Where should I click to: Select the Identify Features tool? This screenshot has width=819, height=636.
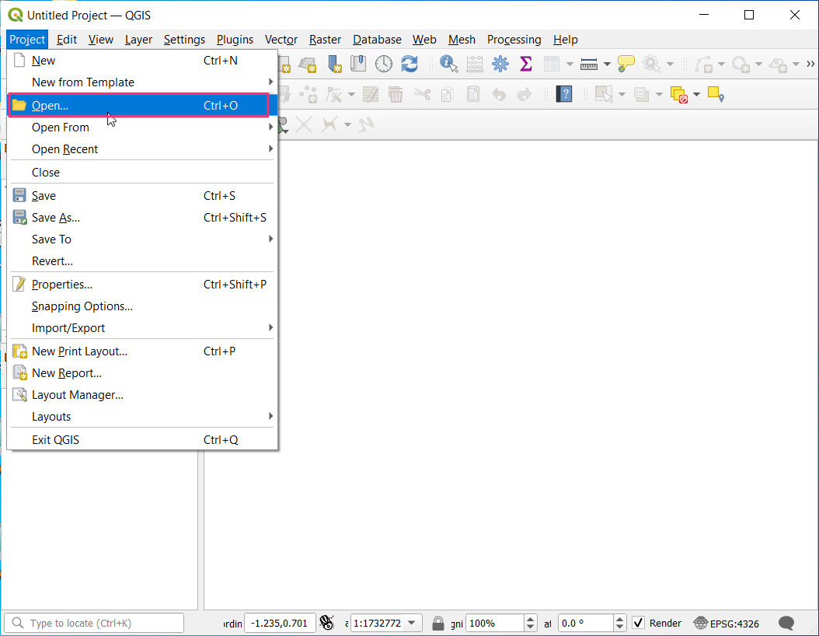(x=448, y=64)
